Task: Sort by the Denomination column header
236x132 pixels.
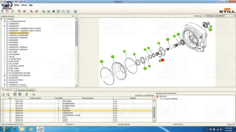Action: [88, 98]
